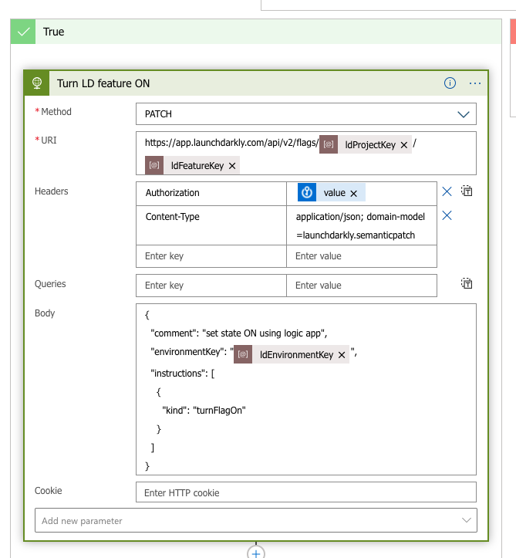Remove the ldProjectKey token from URI

point(404,145)
